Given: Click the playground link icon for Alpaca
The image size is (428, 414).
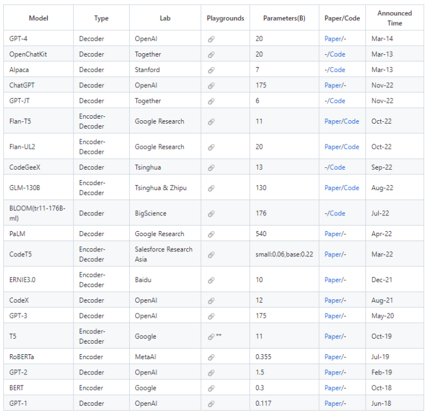Looking at the screenshot, I should pyautogui.click(x=211, y=70).
